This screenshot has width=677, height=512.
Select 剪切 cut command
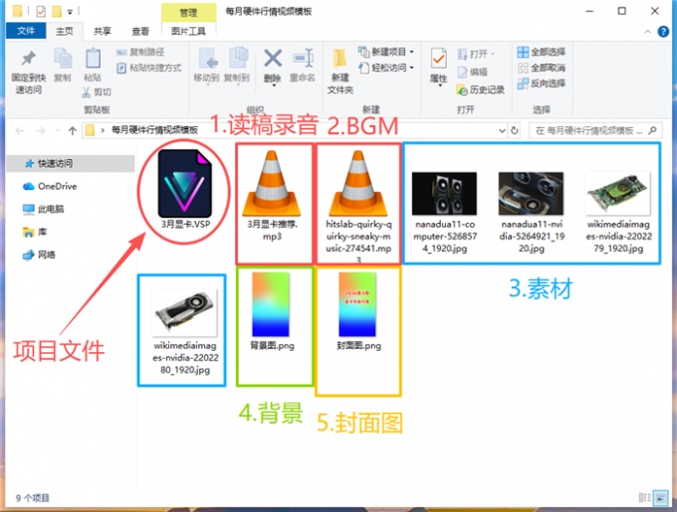[97, 92]
